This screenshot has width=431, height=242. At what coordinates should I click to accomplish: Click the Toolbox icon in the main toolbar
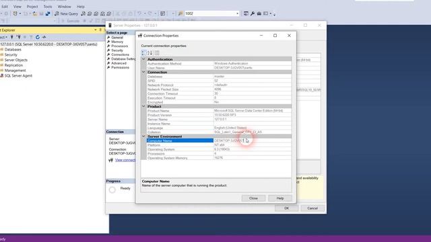(259, 13)
